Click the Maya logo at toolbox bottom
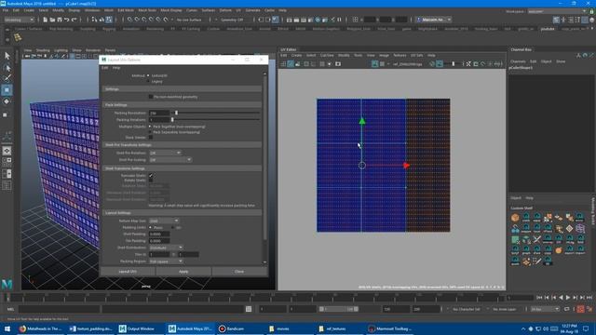Screen dimensions: 596x335 (x=7, y=284)
